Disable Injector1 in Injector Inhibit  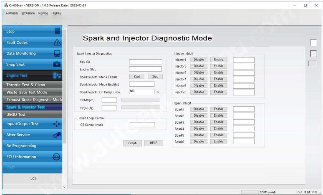click(199, 60)
